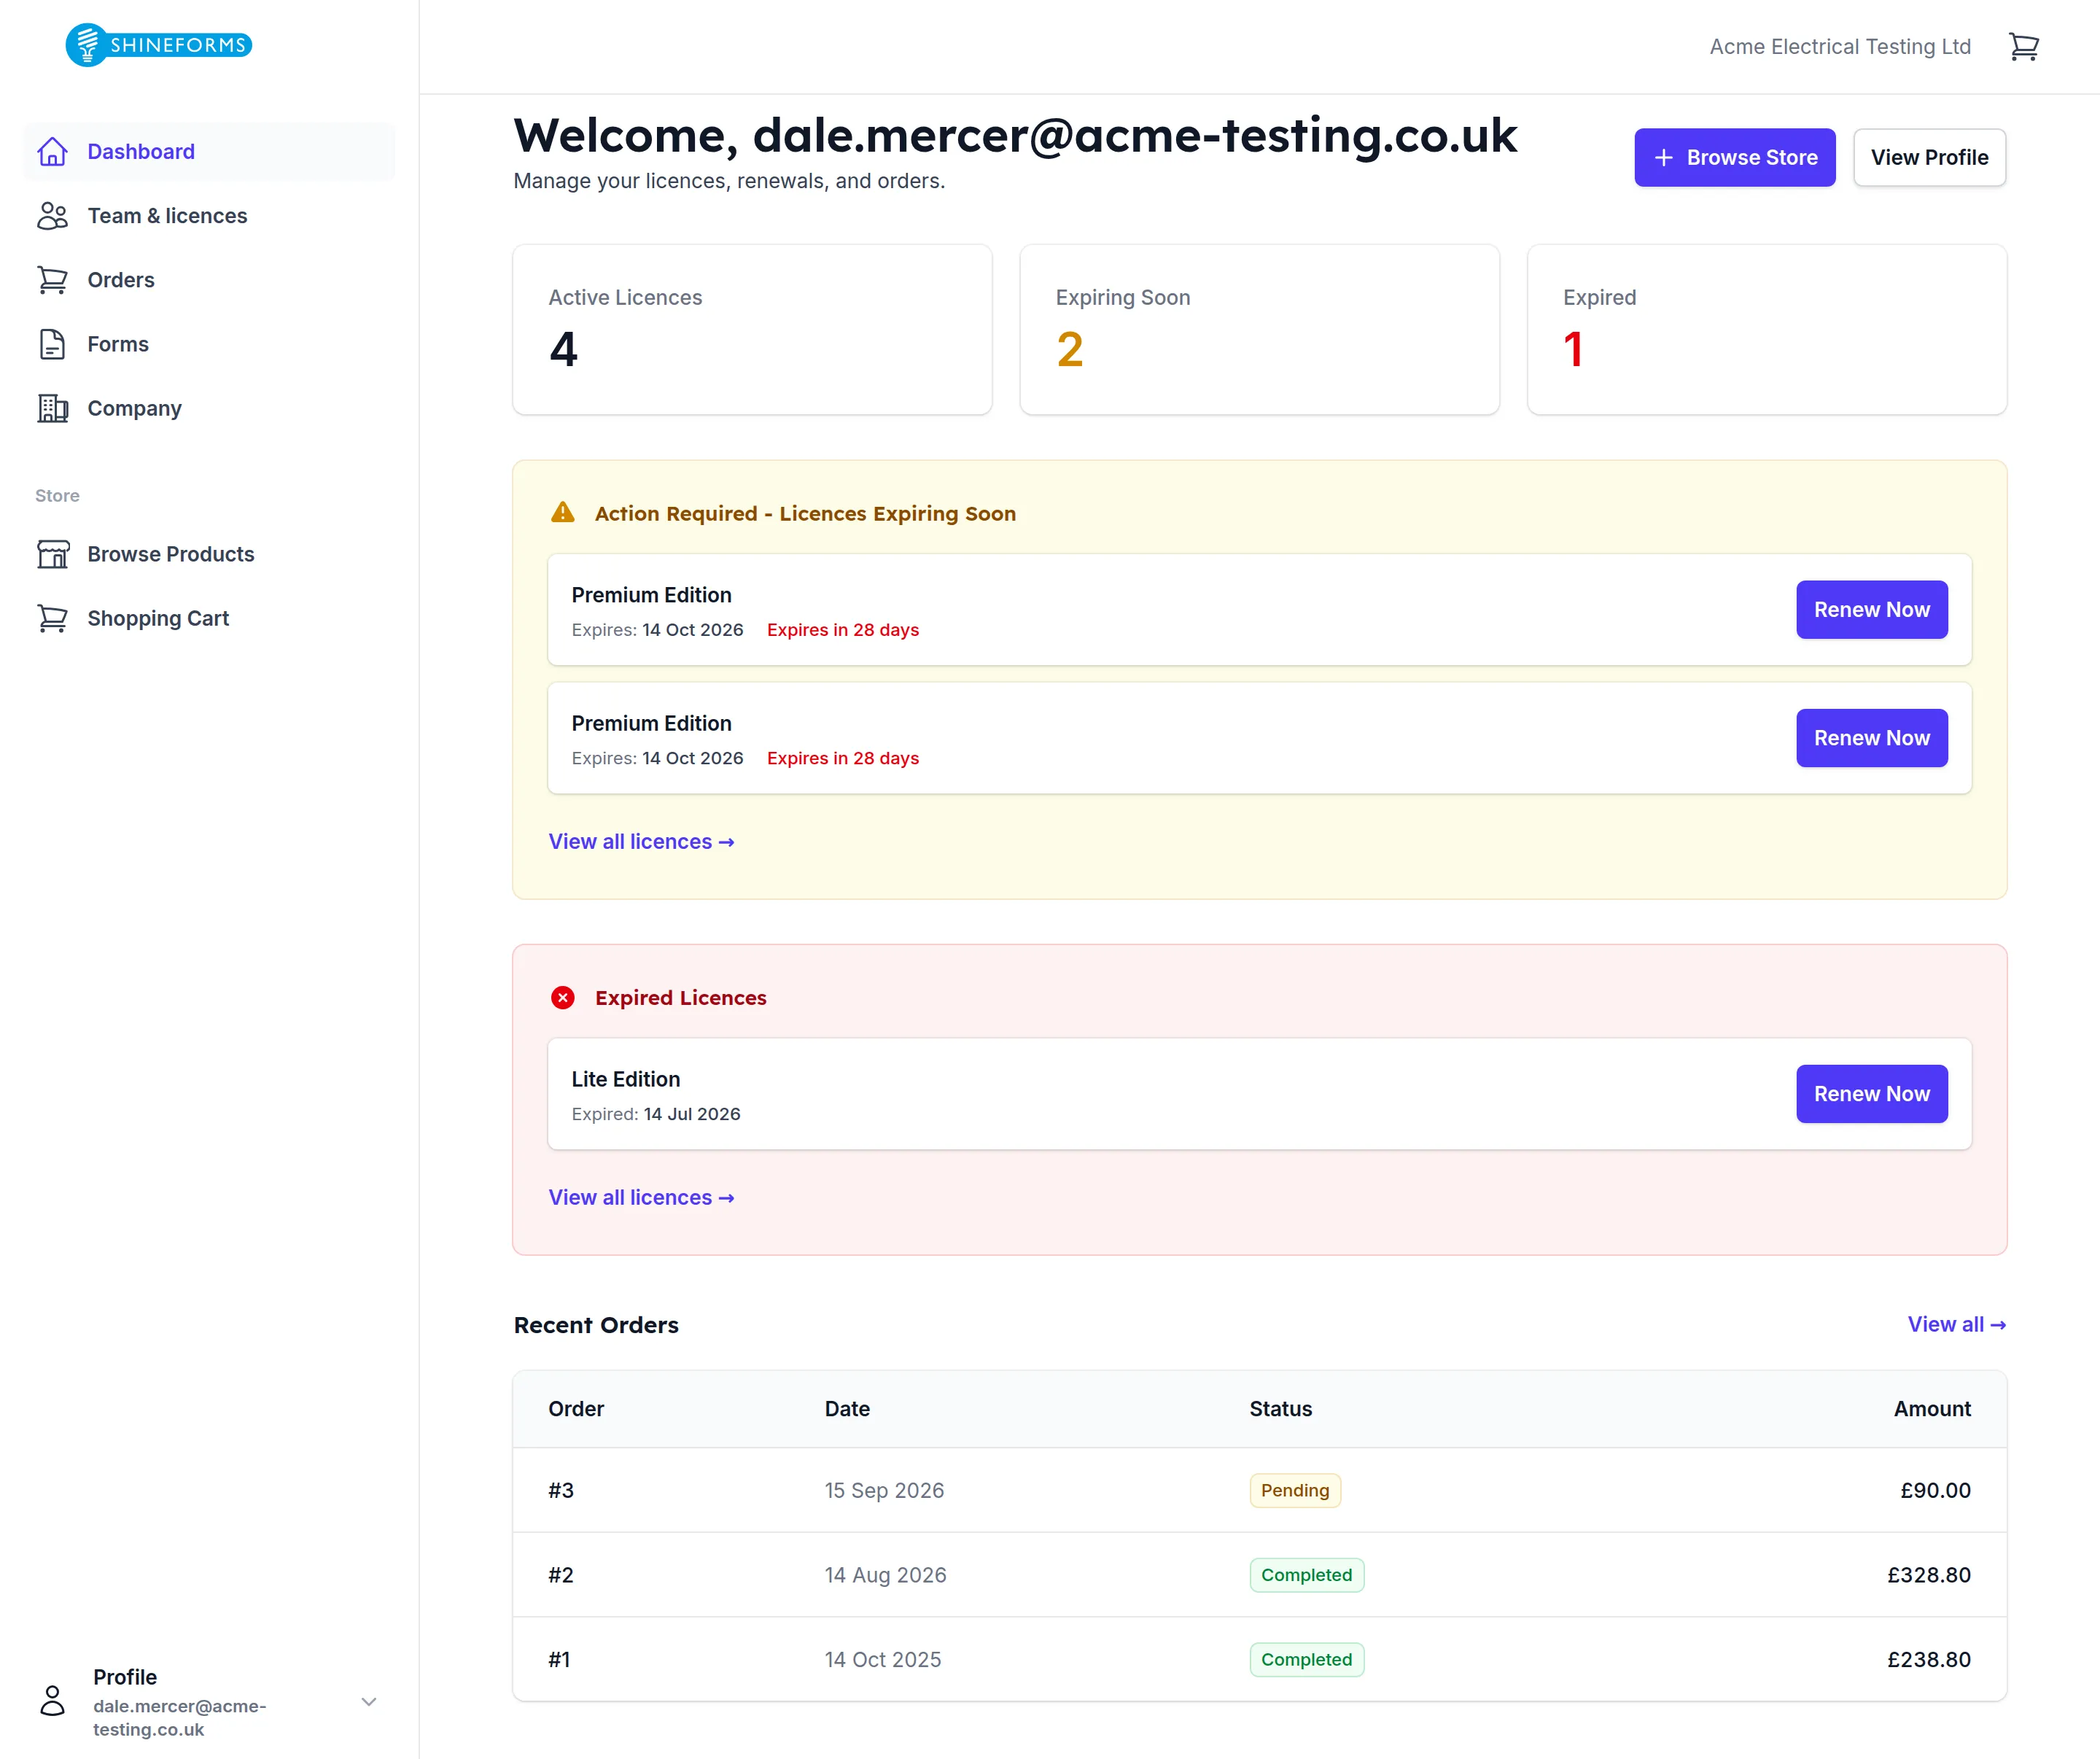Click the Team & licences people icon
Image resolution: width=2100 pixels, height=1759 pixels.
click(52, 215)
